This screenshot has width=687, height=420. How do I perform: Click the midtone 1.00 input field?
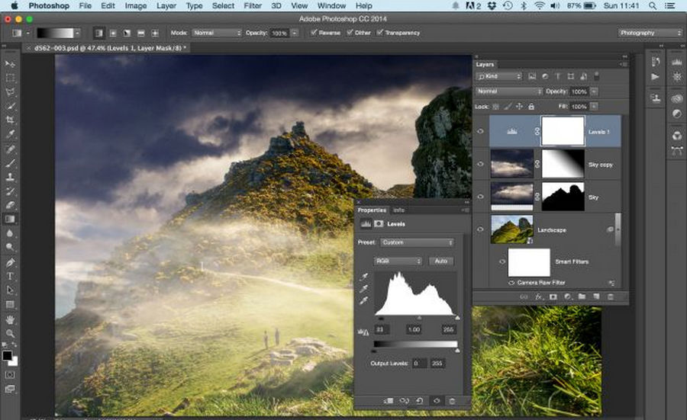click(414, 329)
